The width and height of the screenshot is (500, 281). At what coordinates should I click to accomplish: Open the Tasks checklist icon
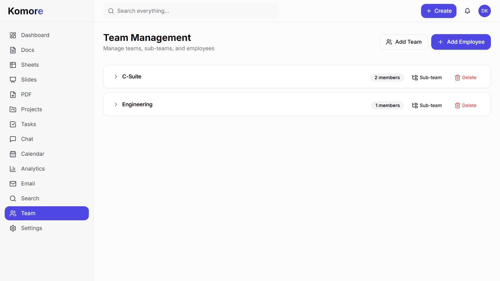point(13,124)
